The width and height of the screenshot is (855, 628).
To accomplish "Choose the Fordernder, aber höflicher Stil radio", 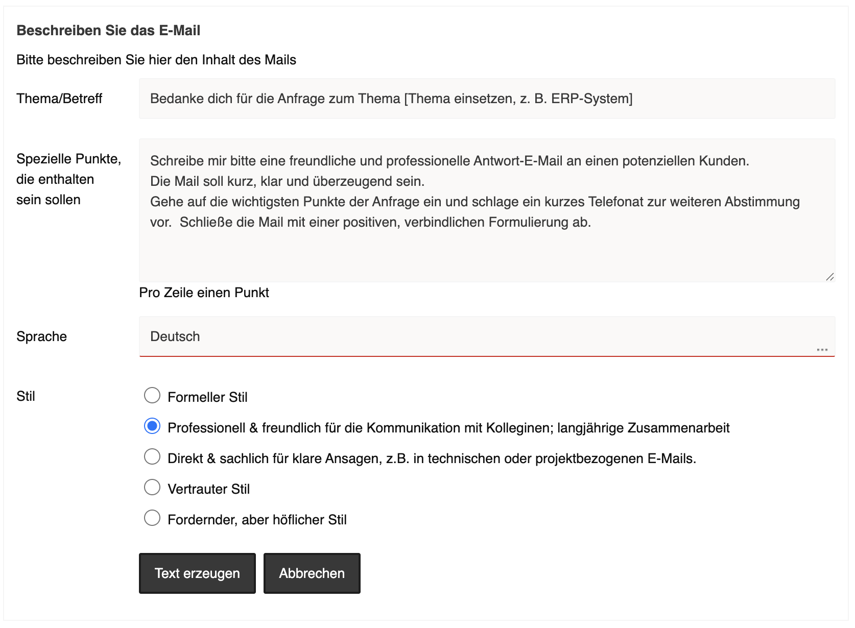I will click(x=152, y=518).
